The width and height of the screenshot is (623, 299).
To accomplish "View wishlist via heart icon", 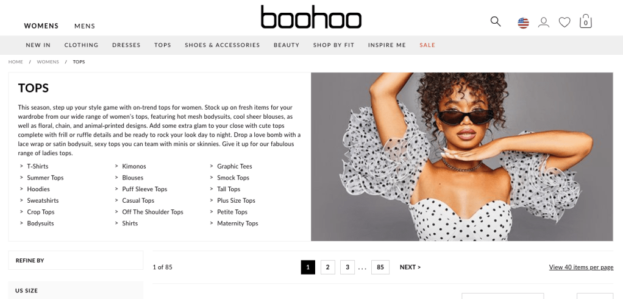I will tap(564, 23).
